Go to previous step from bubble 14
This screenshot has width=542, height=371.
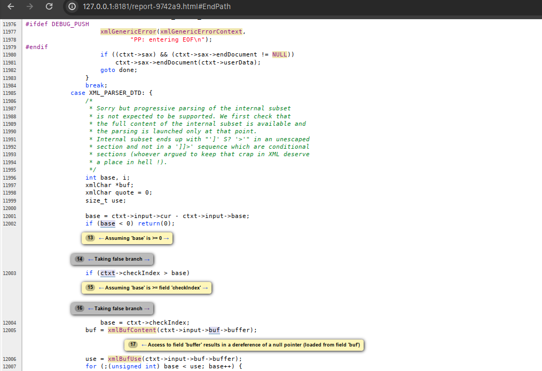tap(90, 259)
